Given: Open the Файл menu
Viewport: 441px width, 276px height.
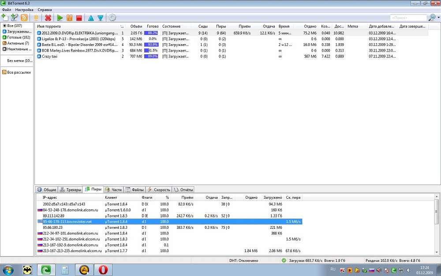Looking at the screenshot, I should [x=7, y=10].
